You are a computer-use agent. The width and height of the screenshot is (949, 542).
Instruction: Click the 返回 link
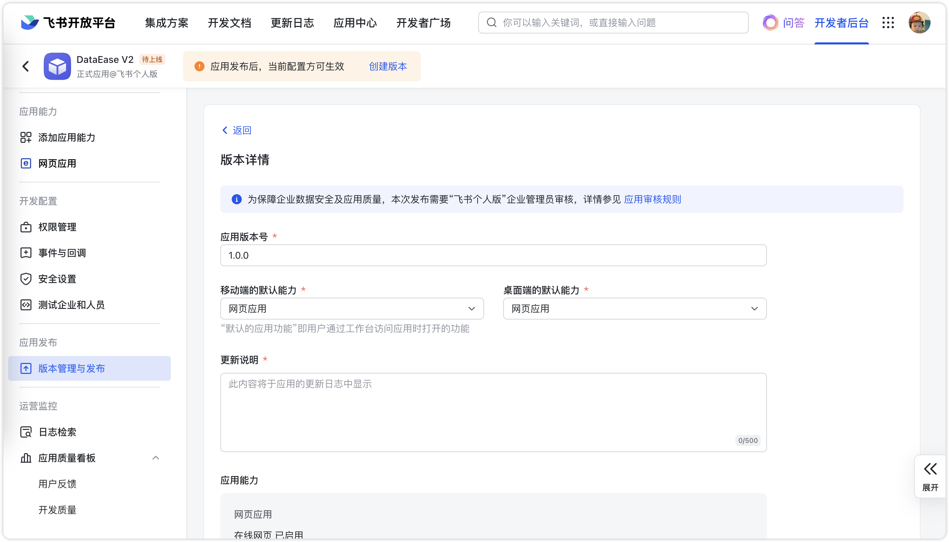[242, 130]
